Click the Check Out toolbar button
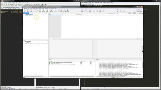The image size is (161, 90). pyautogui.click(x=44, y=10)
